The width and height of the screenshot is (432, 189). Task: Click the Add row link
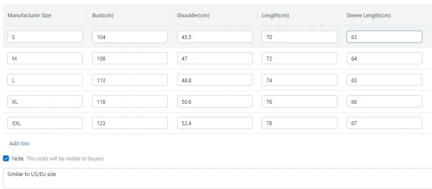(x=19, y=143)
